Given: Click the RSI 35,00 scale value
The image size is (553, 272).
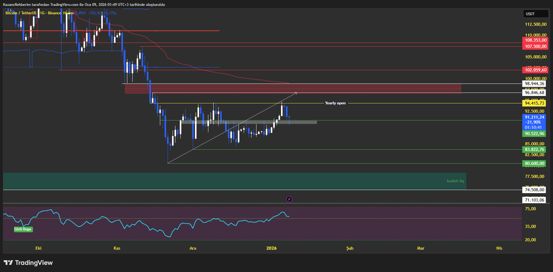Looking at the screenshot, I should (x=531, y=226).
